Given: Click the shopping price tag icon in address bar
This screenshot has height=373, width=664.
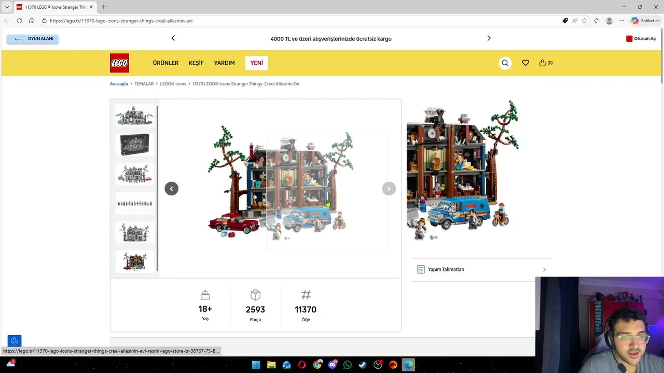Looking at the screenshot, I should (565, 21).
